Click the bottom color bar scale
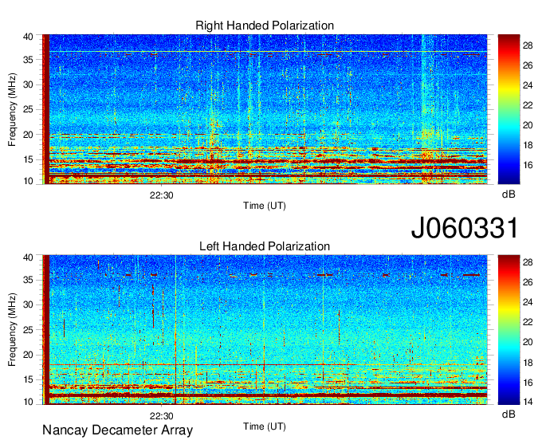Image resolution: width=542 pixels, height=440 pixels. click(509, 330)
